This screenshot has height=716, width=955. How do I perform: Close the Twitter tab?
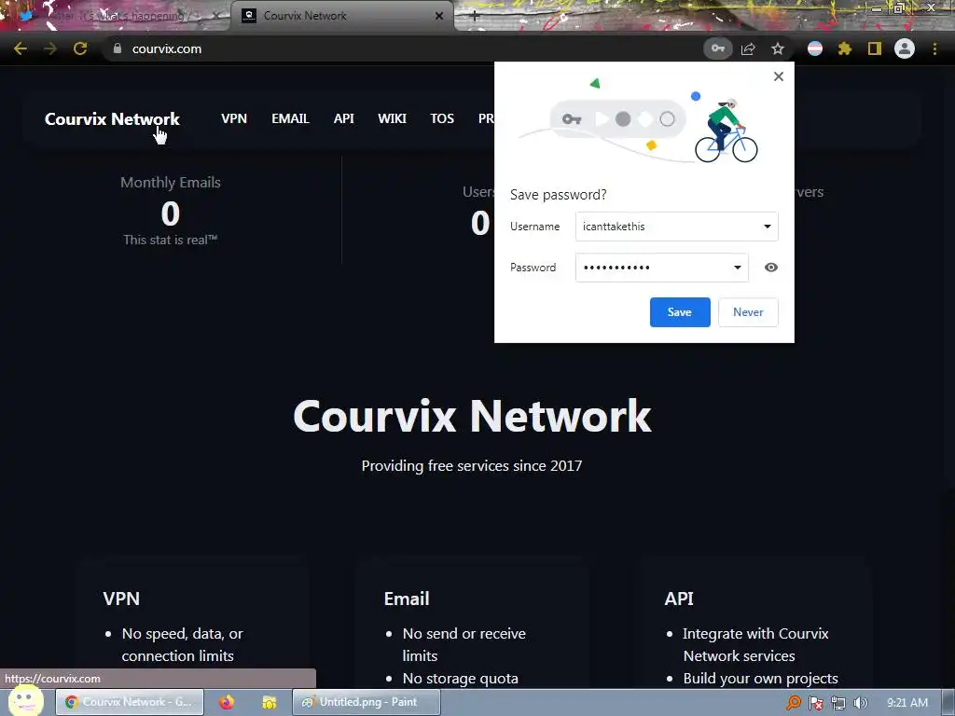coord(215,16)
